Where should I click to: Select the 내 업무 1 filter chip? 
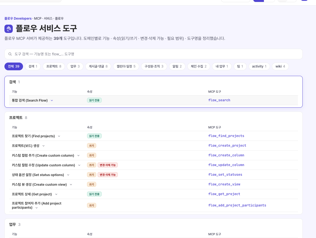click(x=222, y=66)
